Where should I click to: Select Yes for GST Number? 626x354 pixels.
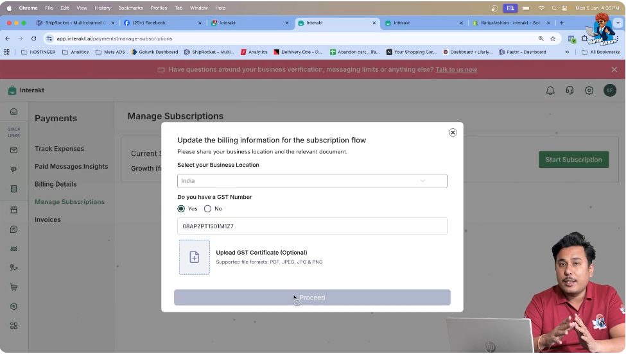(x=181, y=208)
